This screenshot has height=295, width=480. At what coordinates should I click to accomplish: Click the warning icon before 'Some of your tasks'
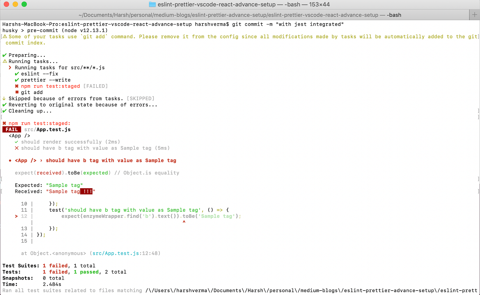(5, 36)
